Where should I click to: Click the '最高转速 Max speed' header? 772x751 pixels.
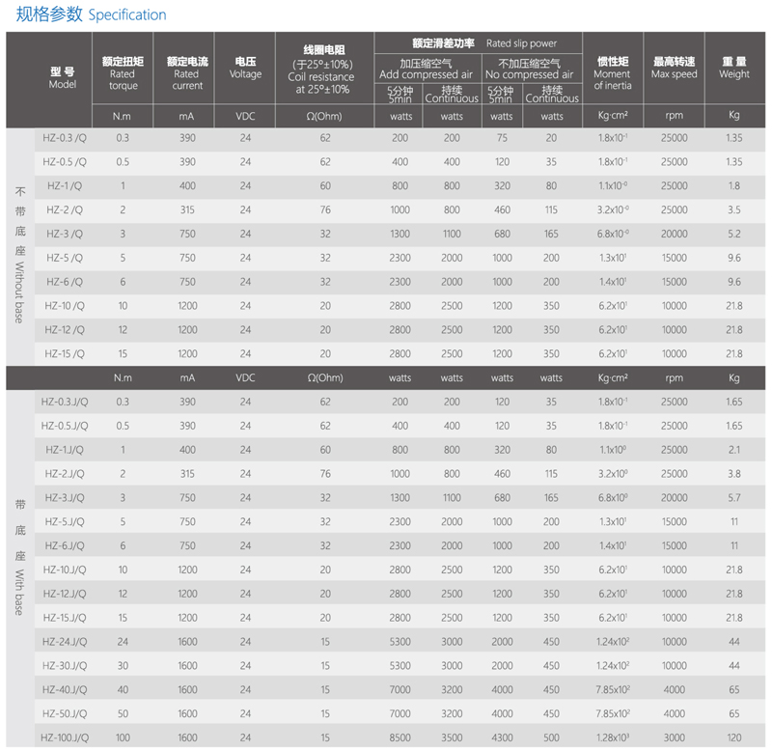click(674, 68)
